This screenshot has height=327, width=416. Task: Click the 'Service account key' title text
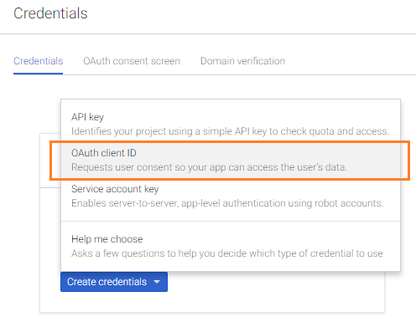click(x=115, y=189)
